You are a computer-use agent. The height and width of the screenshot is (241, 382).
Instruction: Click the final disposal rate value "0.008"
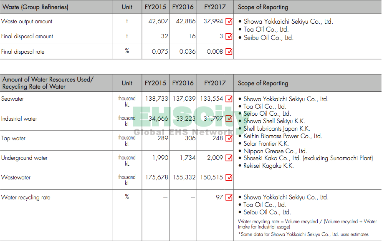(215, 52)
